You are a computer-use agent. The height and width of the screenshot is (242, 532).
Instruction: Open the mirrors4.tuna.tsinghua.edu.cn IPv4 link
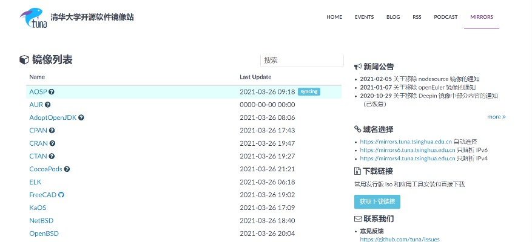coord(408,159)
